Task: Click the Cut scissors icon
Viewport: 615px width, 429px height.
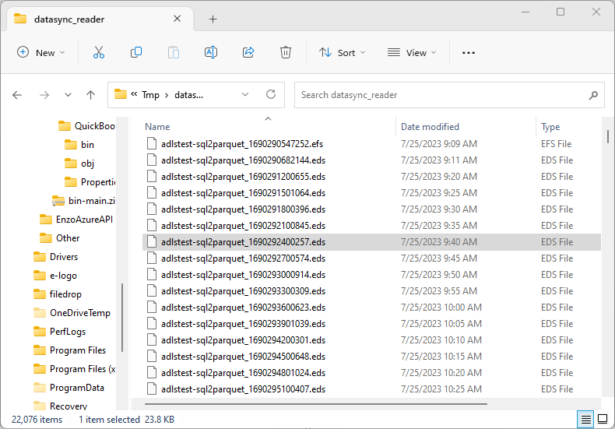Action: coord(99,52)
